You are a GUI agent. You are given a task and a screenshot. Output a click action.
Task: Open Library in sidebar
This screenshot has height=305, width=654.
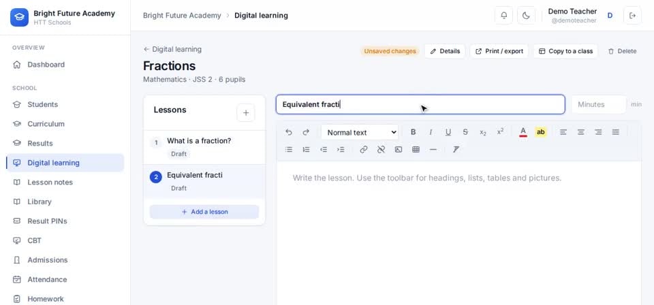coord(65,202)
